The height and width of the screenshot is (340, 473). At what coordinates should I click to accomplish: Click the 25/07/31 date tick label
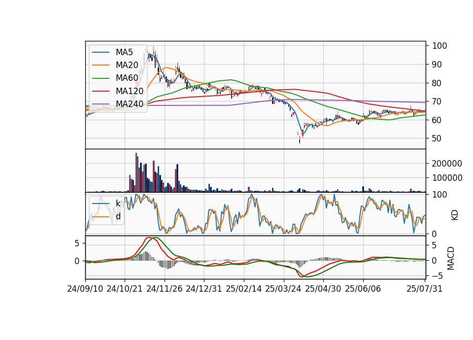point(424,289)
